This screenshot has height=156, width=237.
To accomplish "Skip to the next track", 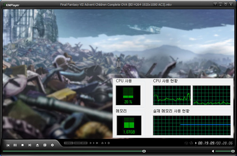I will pyautogui.click(x=30, y=145).
